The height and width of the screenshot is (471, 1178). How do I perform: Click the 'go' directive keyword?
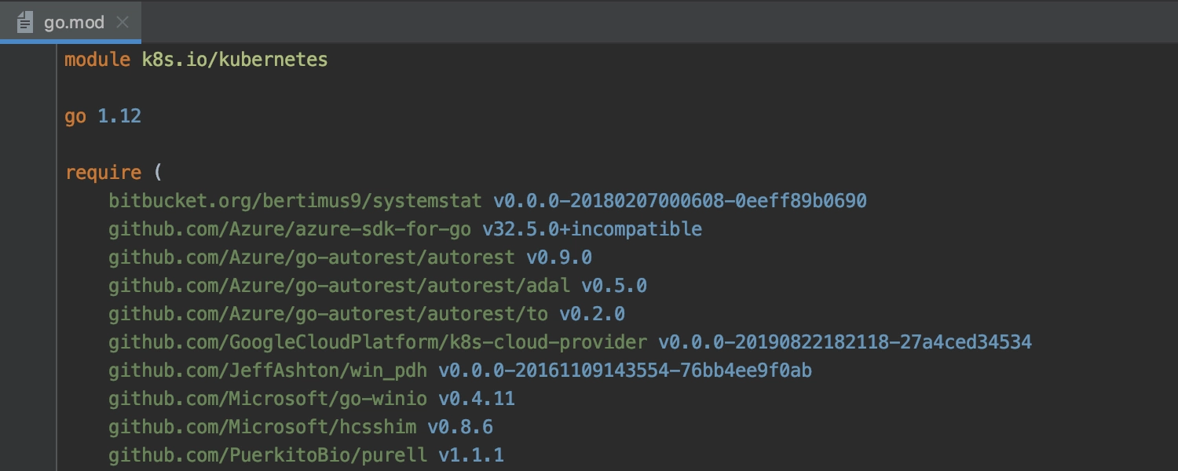click(75, 116)
